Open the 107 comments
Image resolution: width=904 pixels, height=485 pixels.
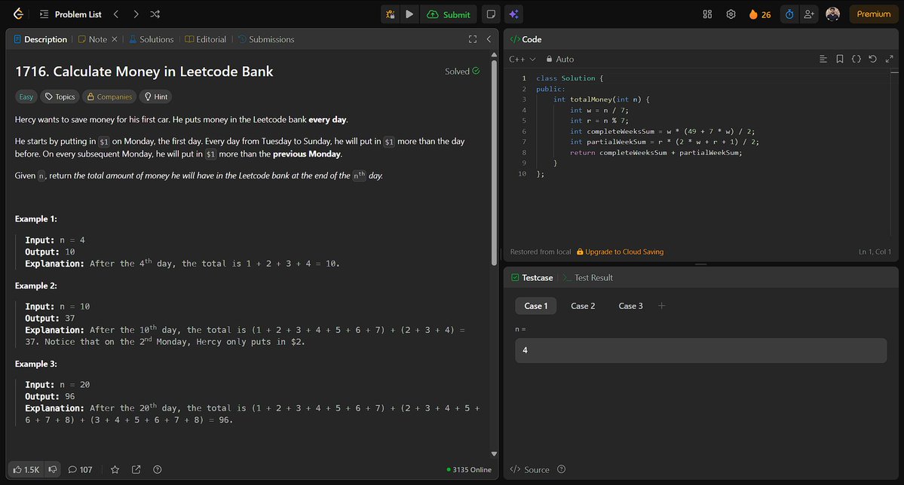pos(80,469)
